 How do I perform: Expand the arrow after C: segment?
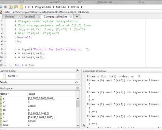(x=33, y=7)
